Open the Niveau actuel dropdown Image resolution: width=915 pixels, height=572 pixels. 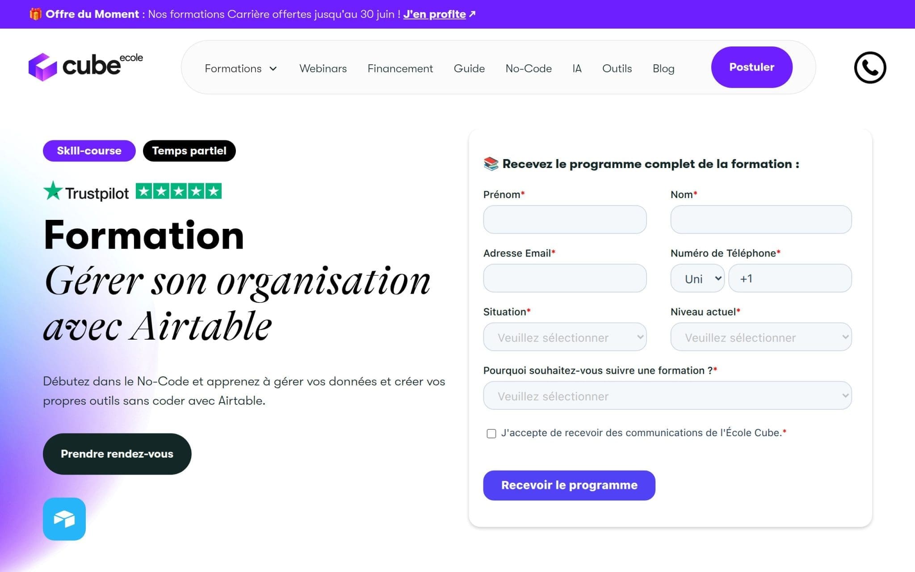click(761, 337)
